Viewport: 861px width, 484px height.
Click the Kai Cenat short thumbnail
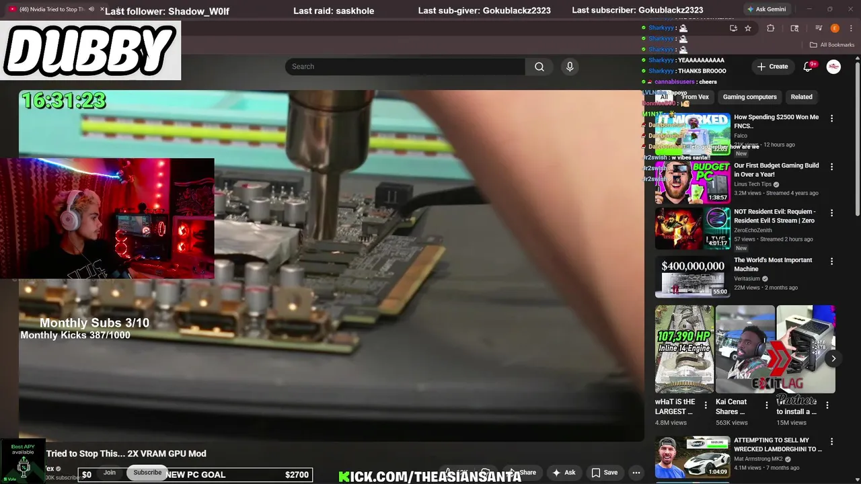(x=745, y=349)
